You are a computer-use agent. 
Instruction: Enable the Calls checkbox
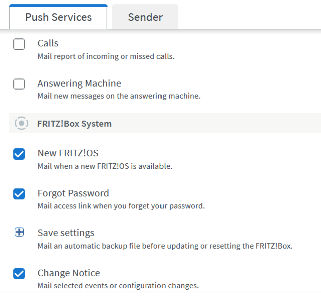point(19,44)
